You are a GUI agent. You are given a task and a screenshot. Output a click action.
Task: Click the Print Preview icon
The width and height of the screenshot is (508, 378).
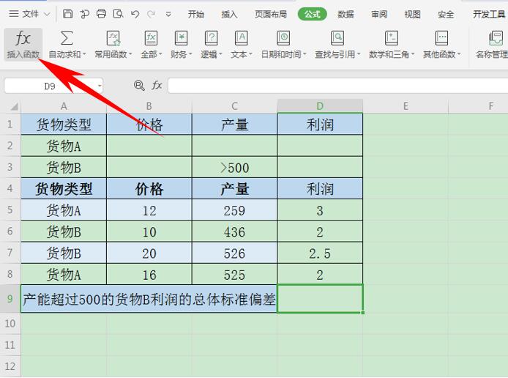pos(119,14)
